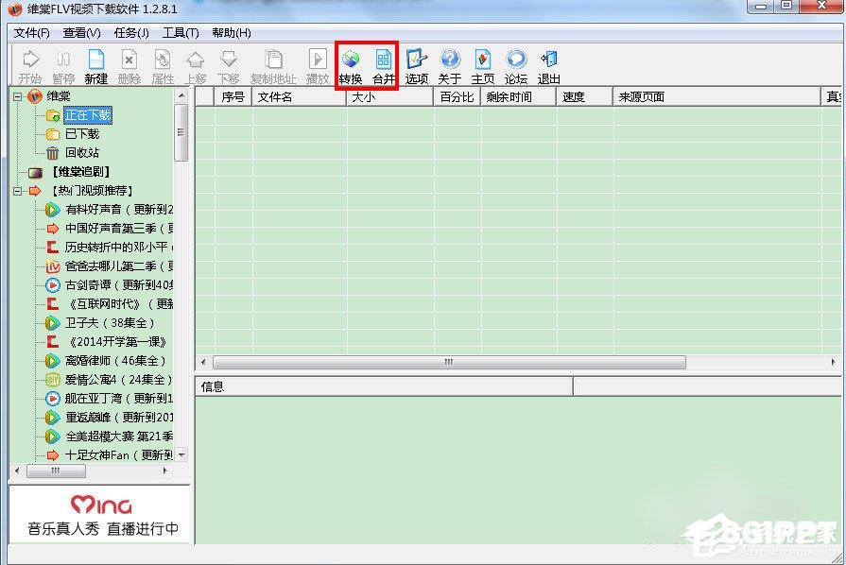
Task: Click the tree panel scroll-down arrow
Action: (x=181, y=455)
